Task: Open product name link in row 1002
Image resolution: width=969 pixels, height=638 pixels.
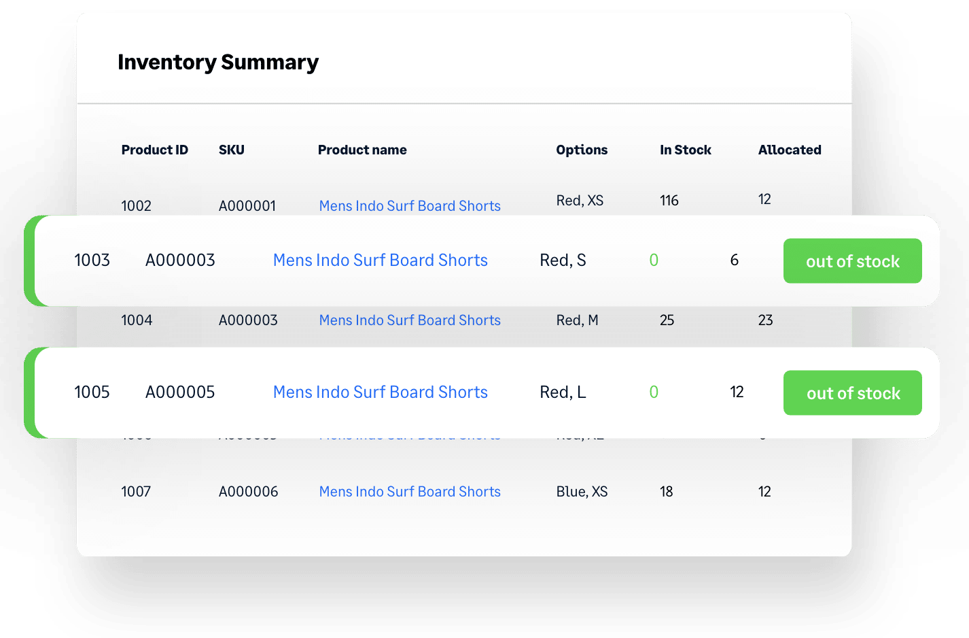Action: [410, 206]
